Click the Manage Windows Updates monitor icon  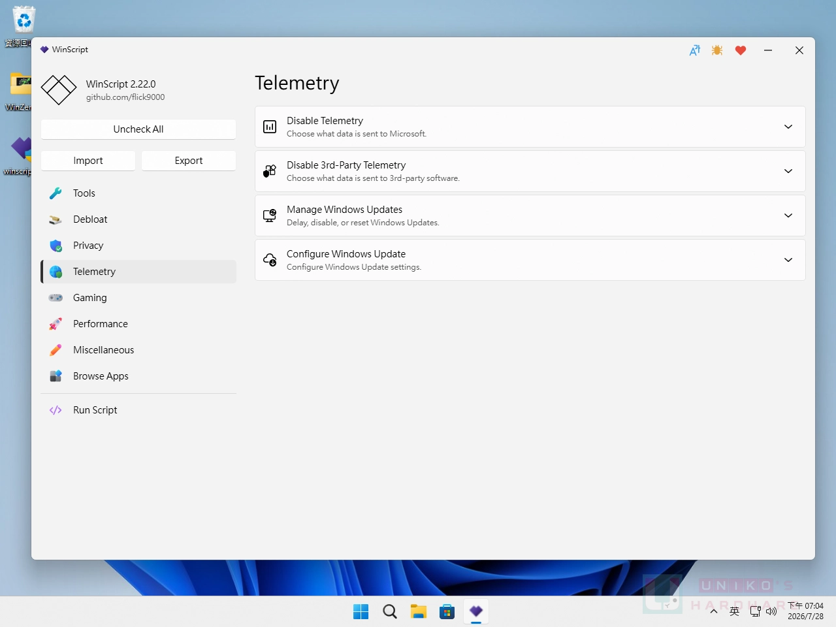click(x=270, y=216)
